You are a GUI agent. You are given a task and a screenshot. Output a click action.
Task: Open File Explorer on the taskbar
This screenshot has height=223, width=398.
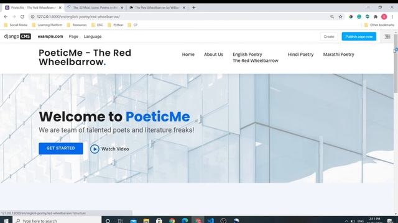click(x=146, y=221)
